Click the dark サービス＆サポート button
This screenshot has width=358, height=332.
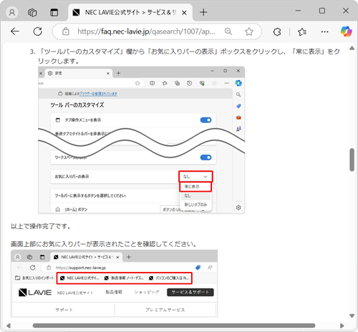(190, 292)
